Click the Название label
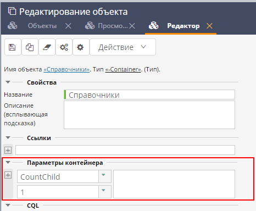Image resolution: width=256 pixels, height=211 pixels. [x=18, y=95]
